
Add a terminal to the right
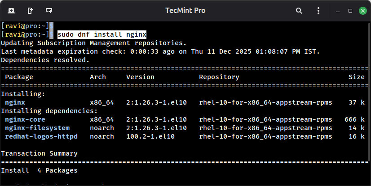(30, 10)
